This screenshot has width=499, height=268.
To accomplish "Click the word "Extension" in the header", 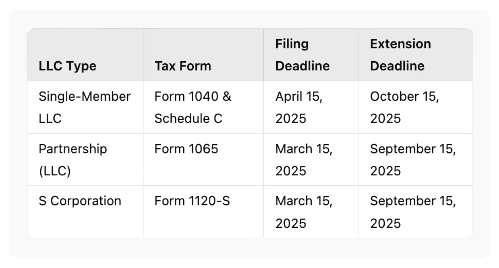I will 400,44.
